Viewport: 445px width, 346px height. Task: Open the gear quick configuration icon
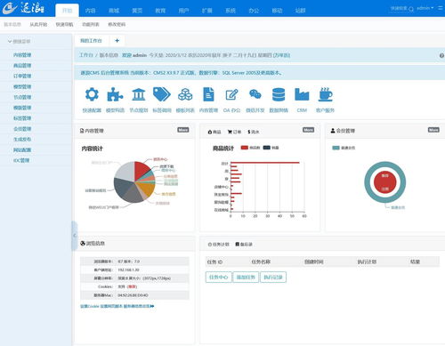pyautogui.click(x=92, y=95)
